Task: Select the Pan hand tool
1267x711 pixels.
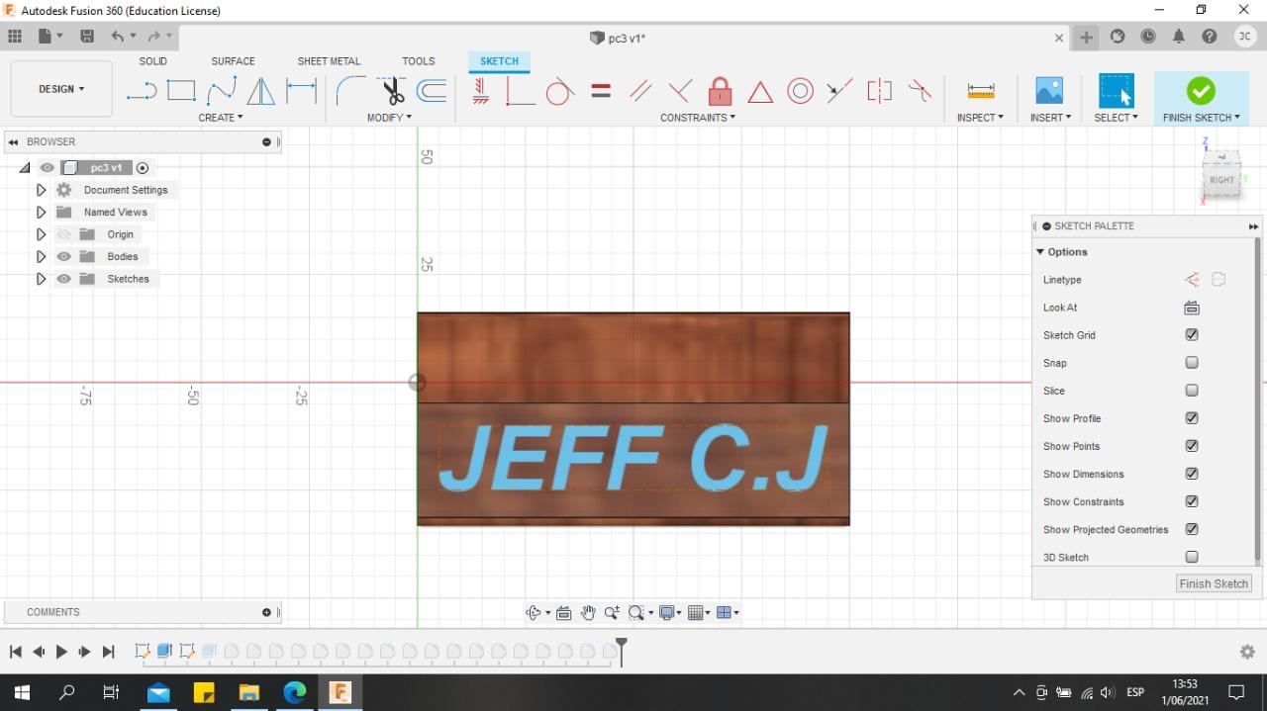Action: pyautogui.click(x=588, y=613)
